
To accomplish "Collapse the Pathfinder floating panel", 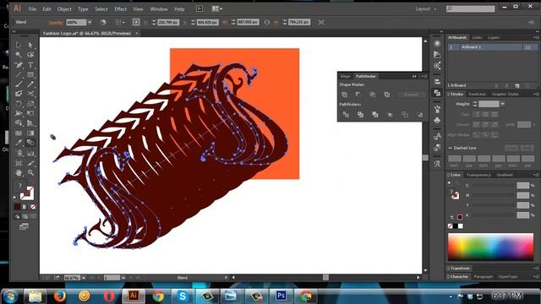I will tap(414, 76).
